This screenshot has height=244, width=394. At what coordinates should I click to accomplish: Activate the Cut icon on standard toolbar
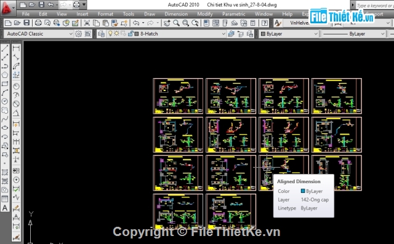pos(87,23)
